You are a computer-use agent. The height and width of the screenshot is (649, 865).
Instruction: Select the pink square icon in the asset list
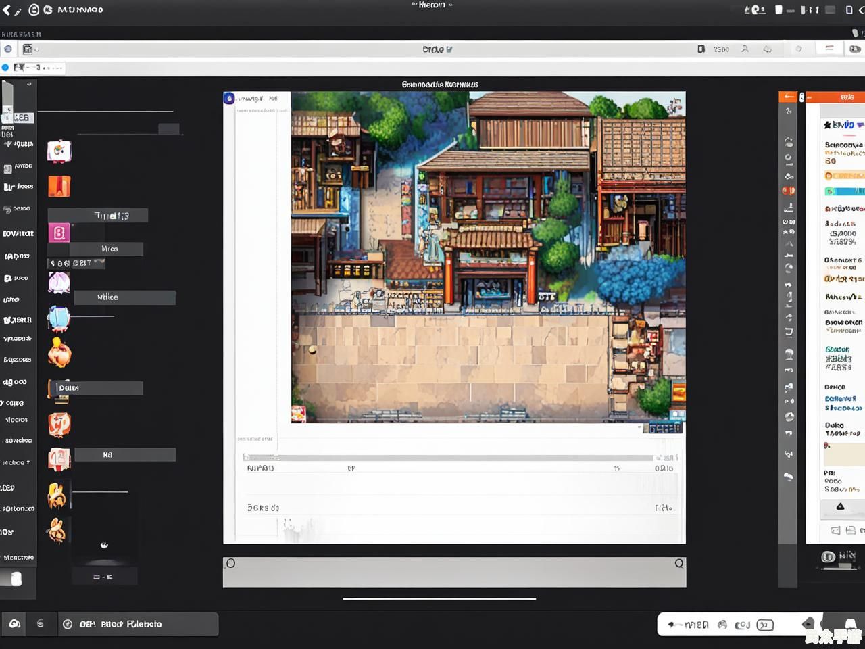59,233
